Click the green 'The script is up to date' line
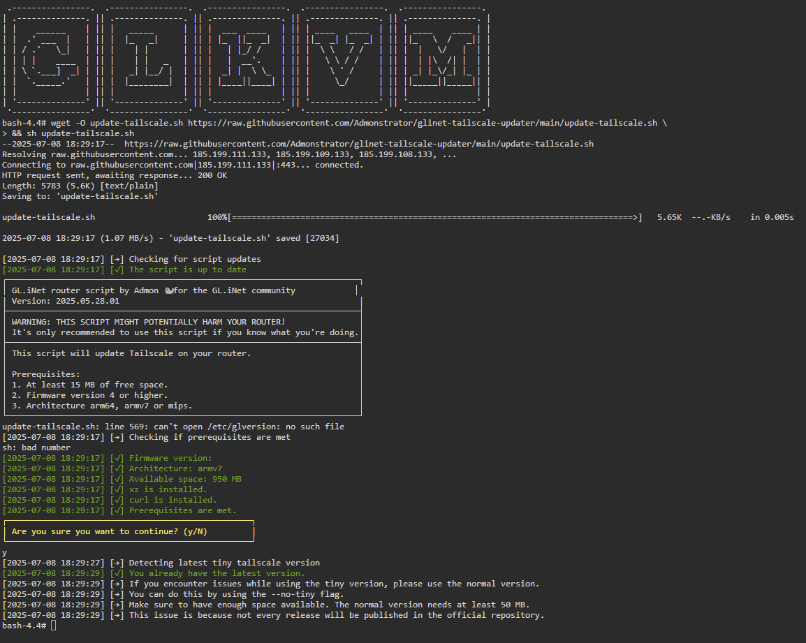The image size is (806, 643). coord(124,269)
